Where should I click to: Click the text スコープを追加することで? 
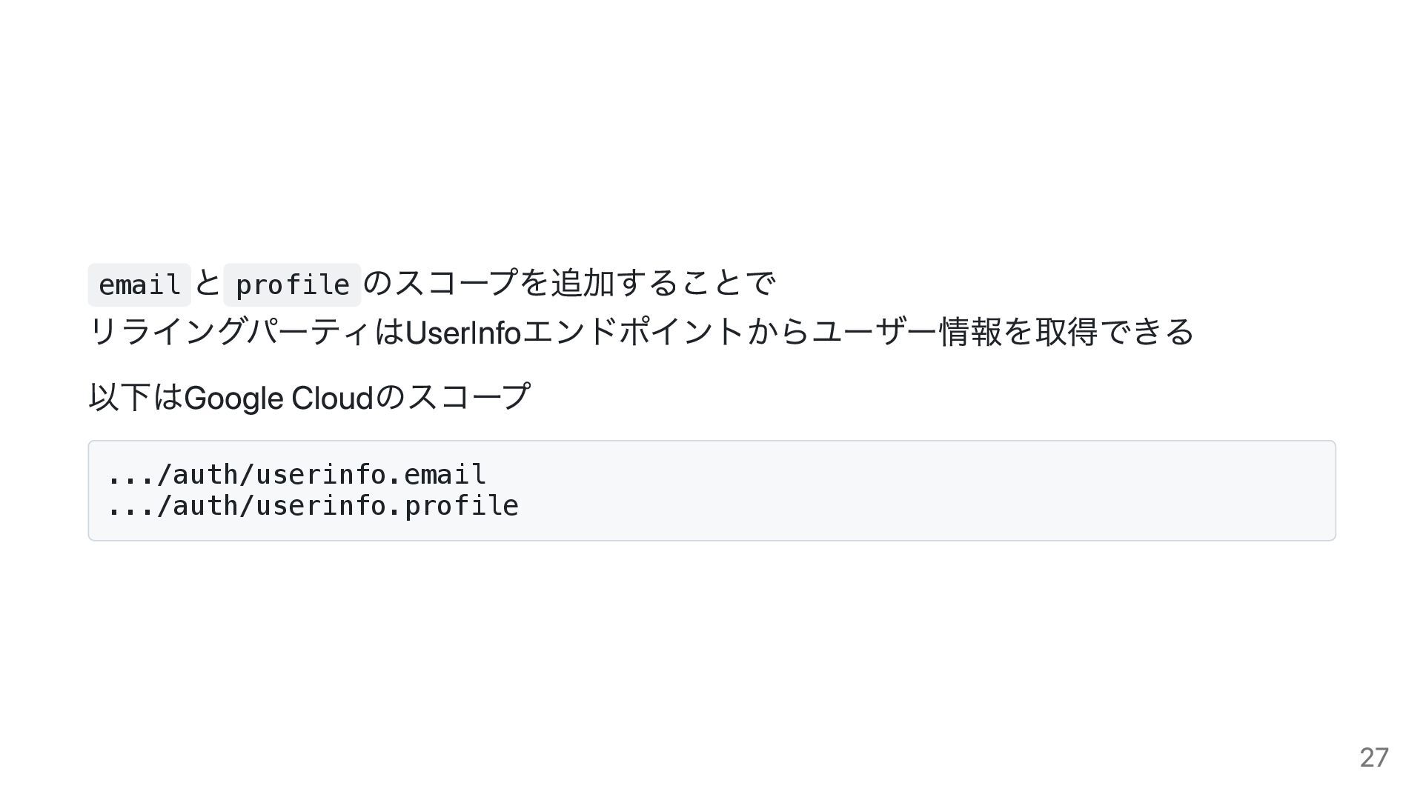(x=586, y=283)
